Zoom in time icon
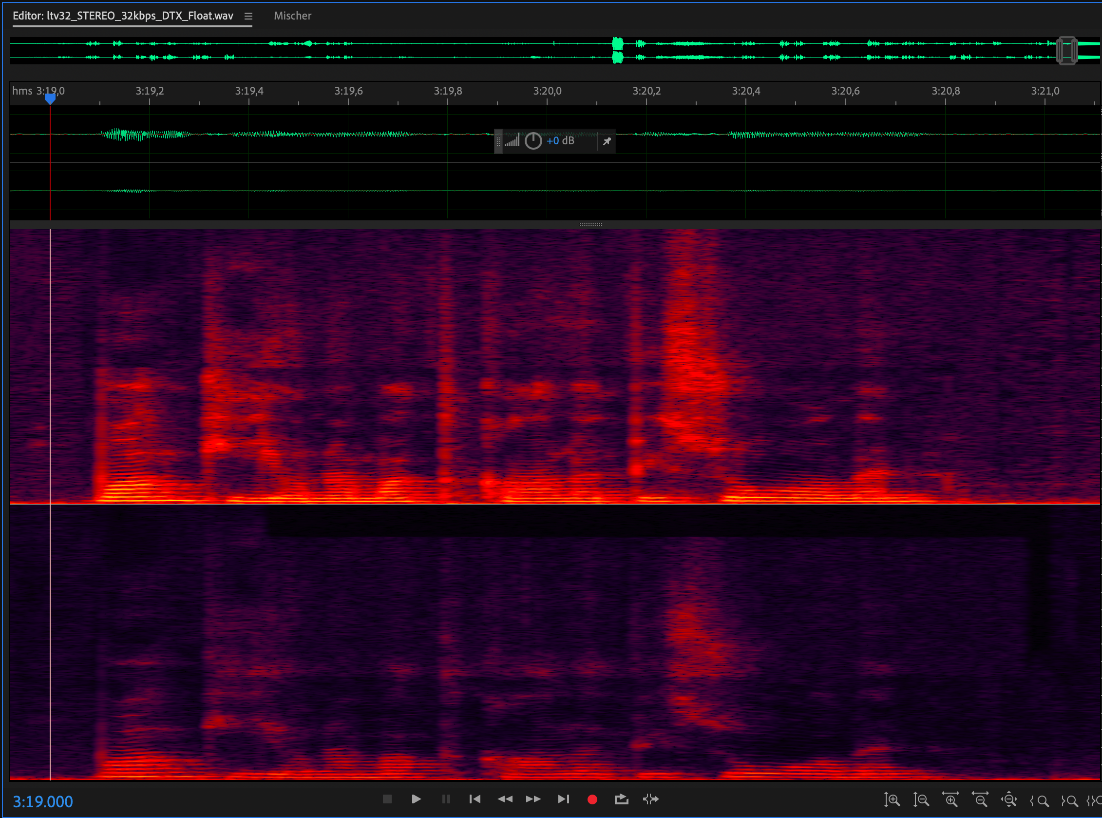Screen dimensions: 1102x818 pyautogui.click(x=950, y=799)
